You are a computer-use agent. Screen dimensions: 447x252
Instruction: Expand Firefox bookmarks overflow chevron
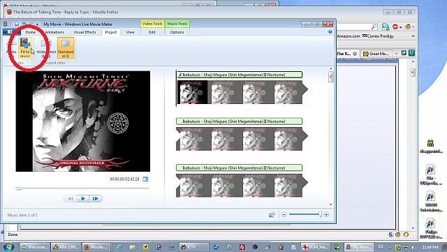tap(413, 36)
